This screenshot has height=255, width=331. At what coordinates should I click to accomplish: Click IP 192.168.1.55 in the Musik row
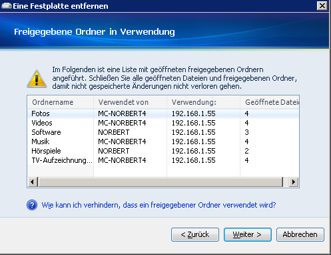(x=194, y=142)
